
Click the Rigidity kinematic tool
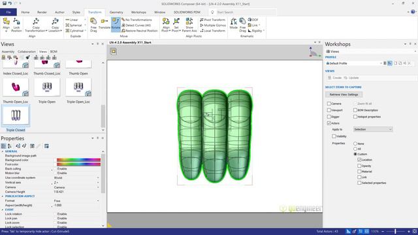tap(255, 31)
